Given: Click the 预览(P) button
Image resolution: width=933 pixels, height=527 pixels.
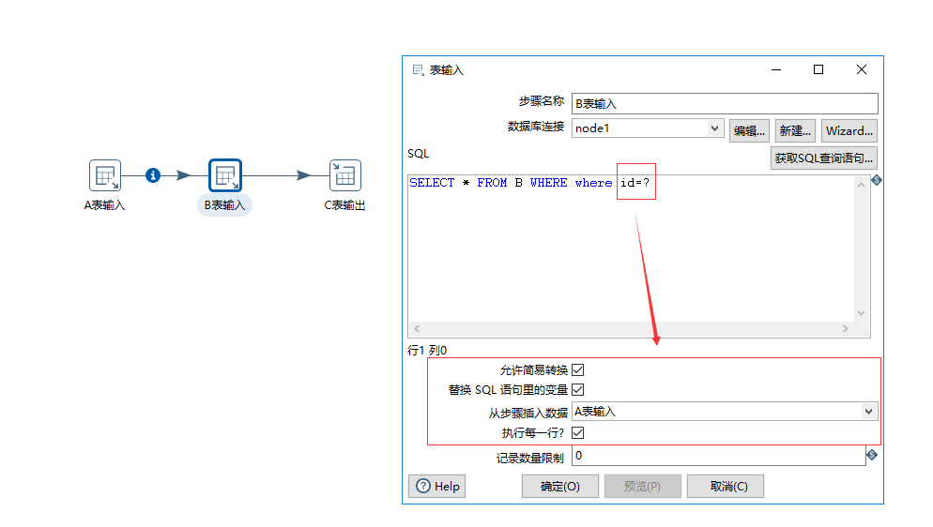Looking at the screenshot, I should (643, 486).
